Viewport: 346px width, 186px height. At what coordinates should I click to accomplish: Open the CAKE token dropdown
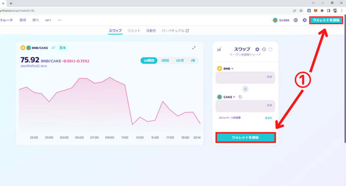coord(229,97)
